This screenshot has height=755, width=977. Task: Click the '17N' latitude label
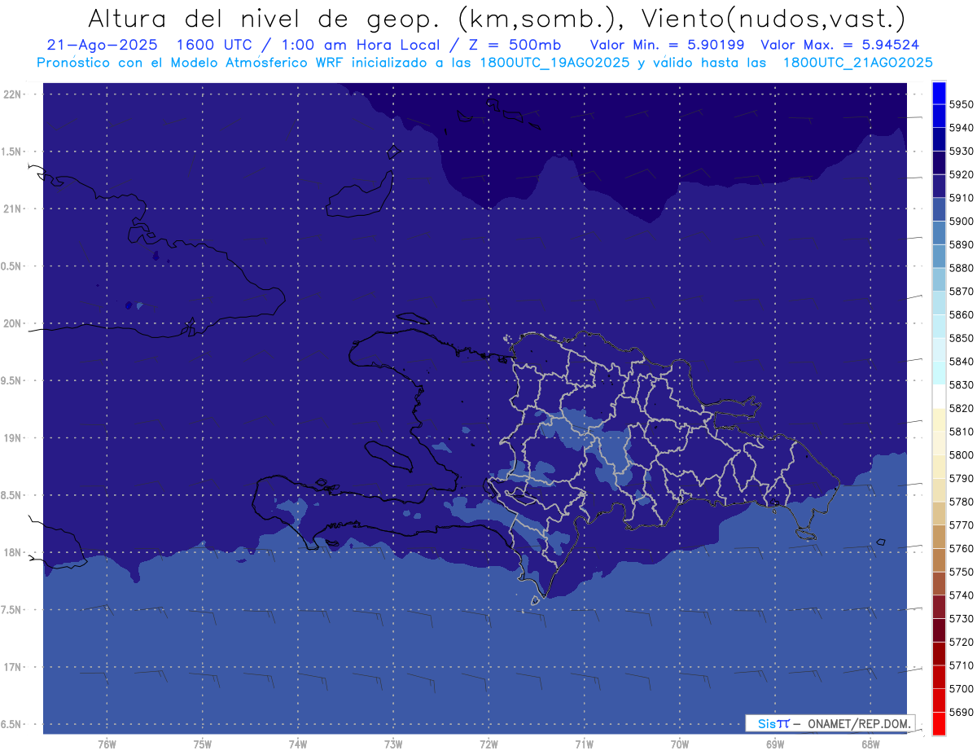point(12,667)
